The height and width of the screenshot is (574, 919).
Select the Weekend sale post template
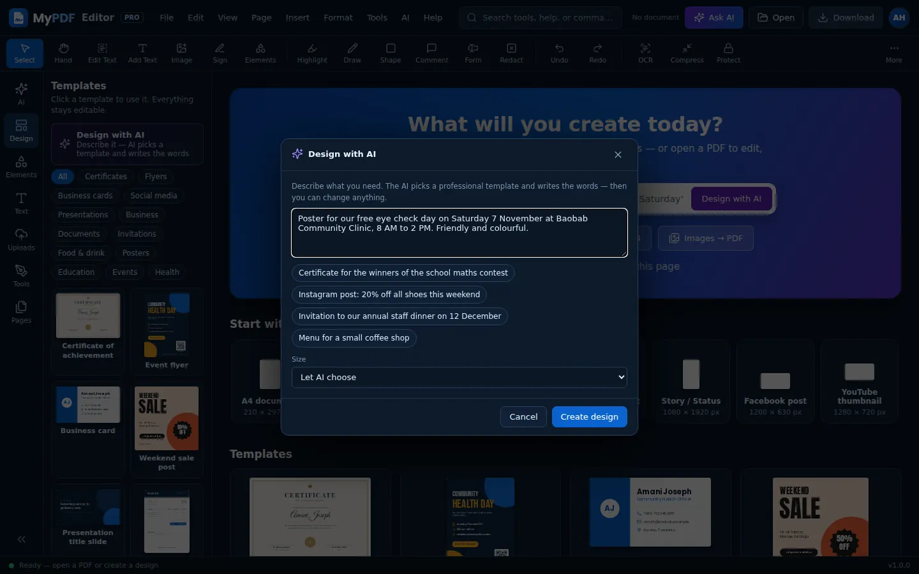click(x=167, y=429)
